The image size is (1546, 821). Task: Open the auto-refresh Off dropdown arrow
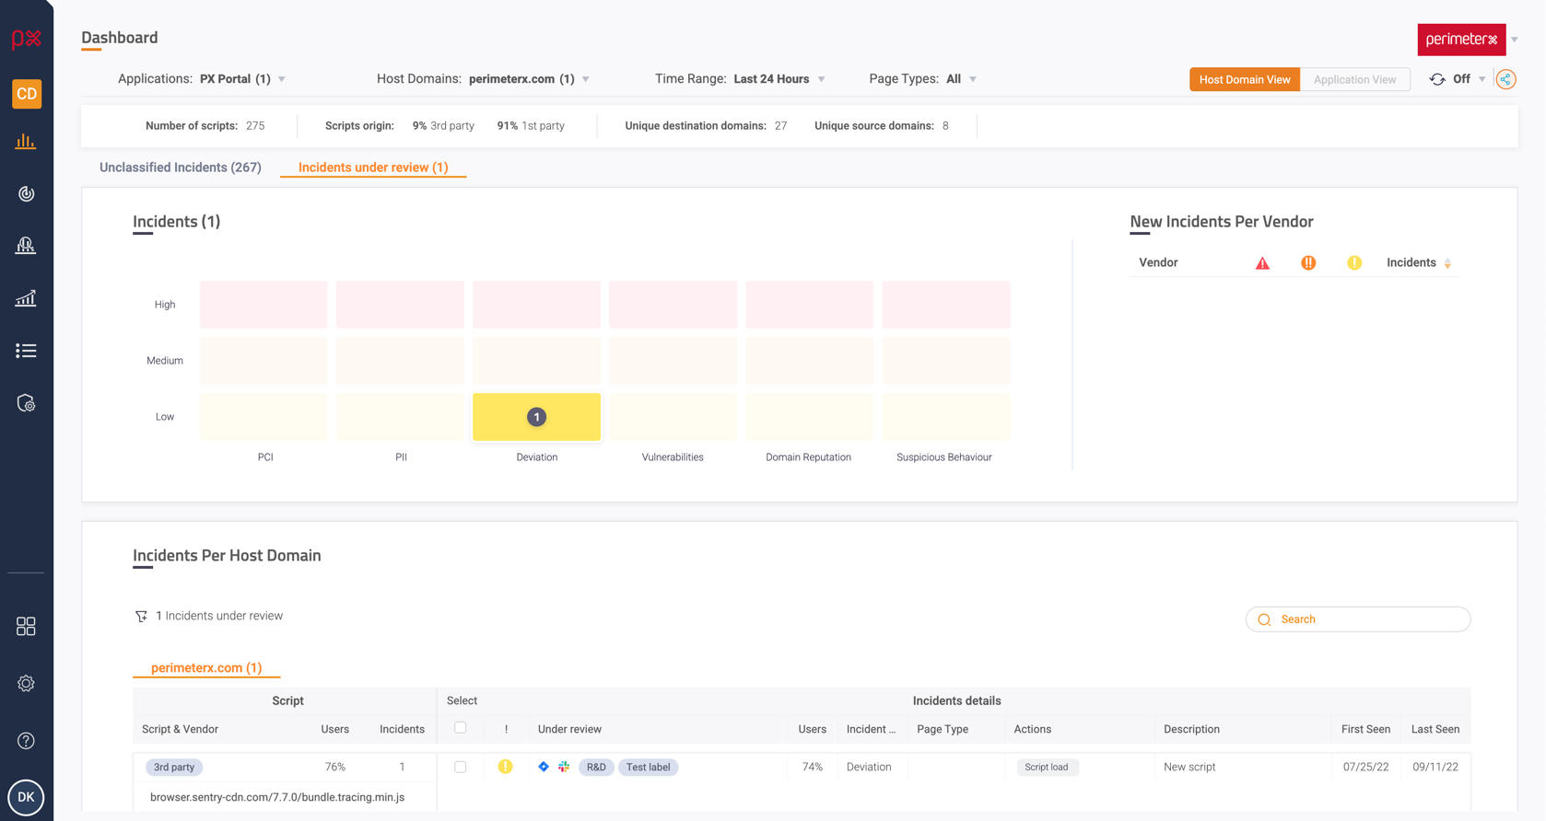click(x=1482, y=79)
